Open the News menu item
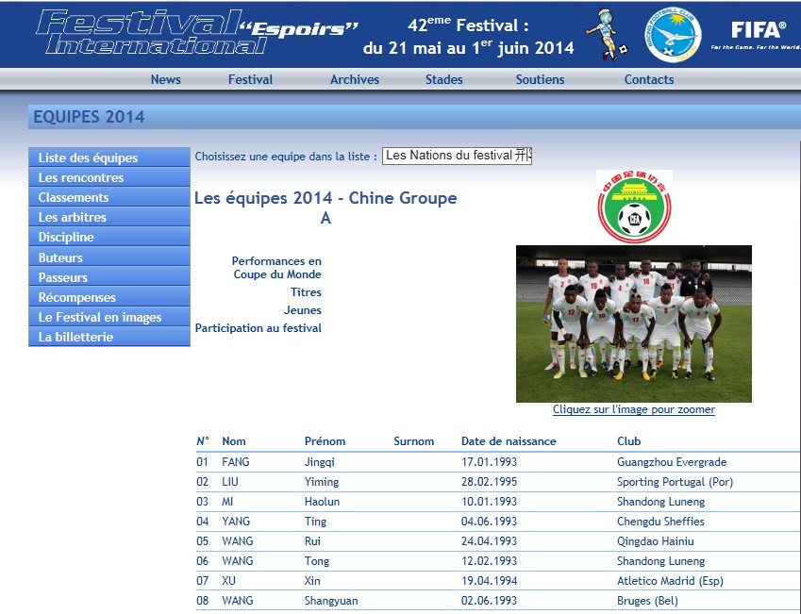 tap(165, 80)
